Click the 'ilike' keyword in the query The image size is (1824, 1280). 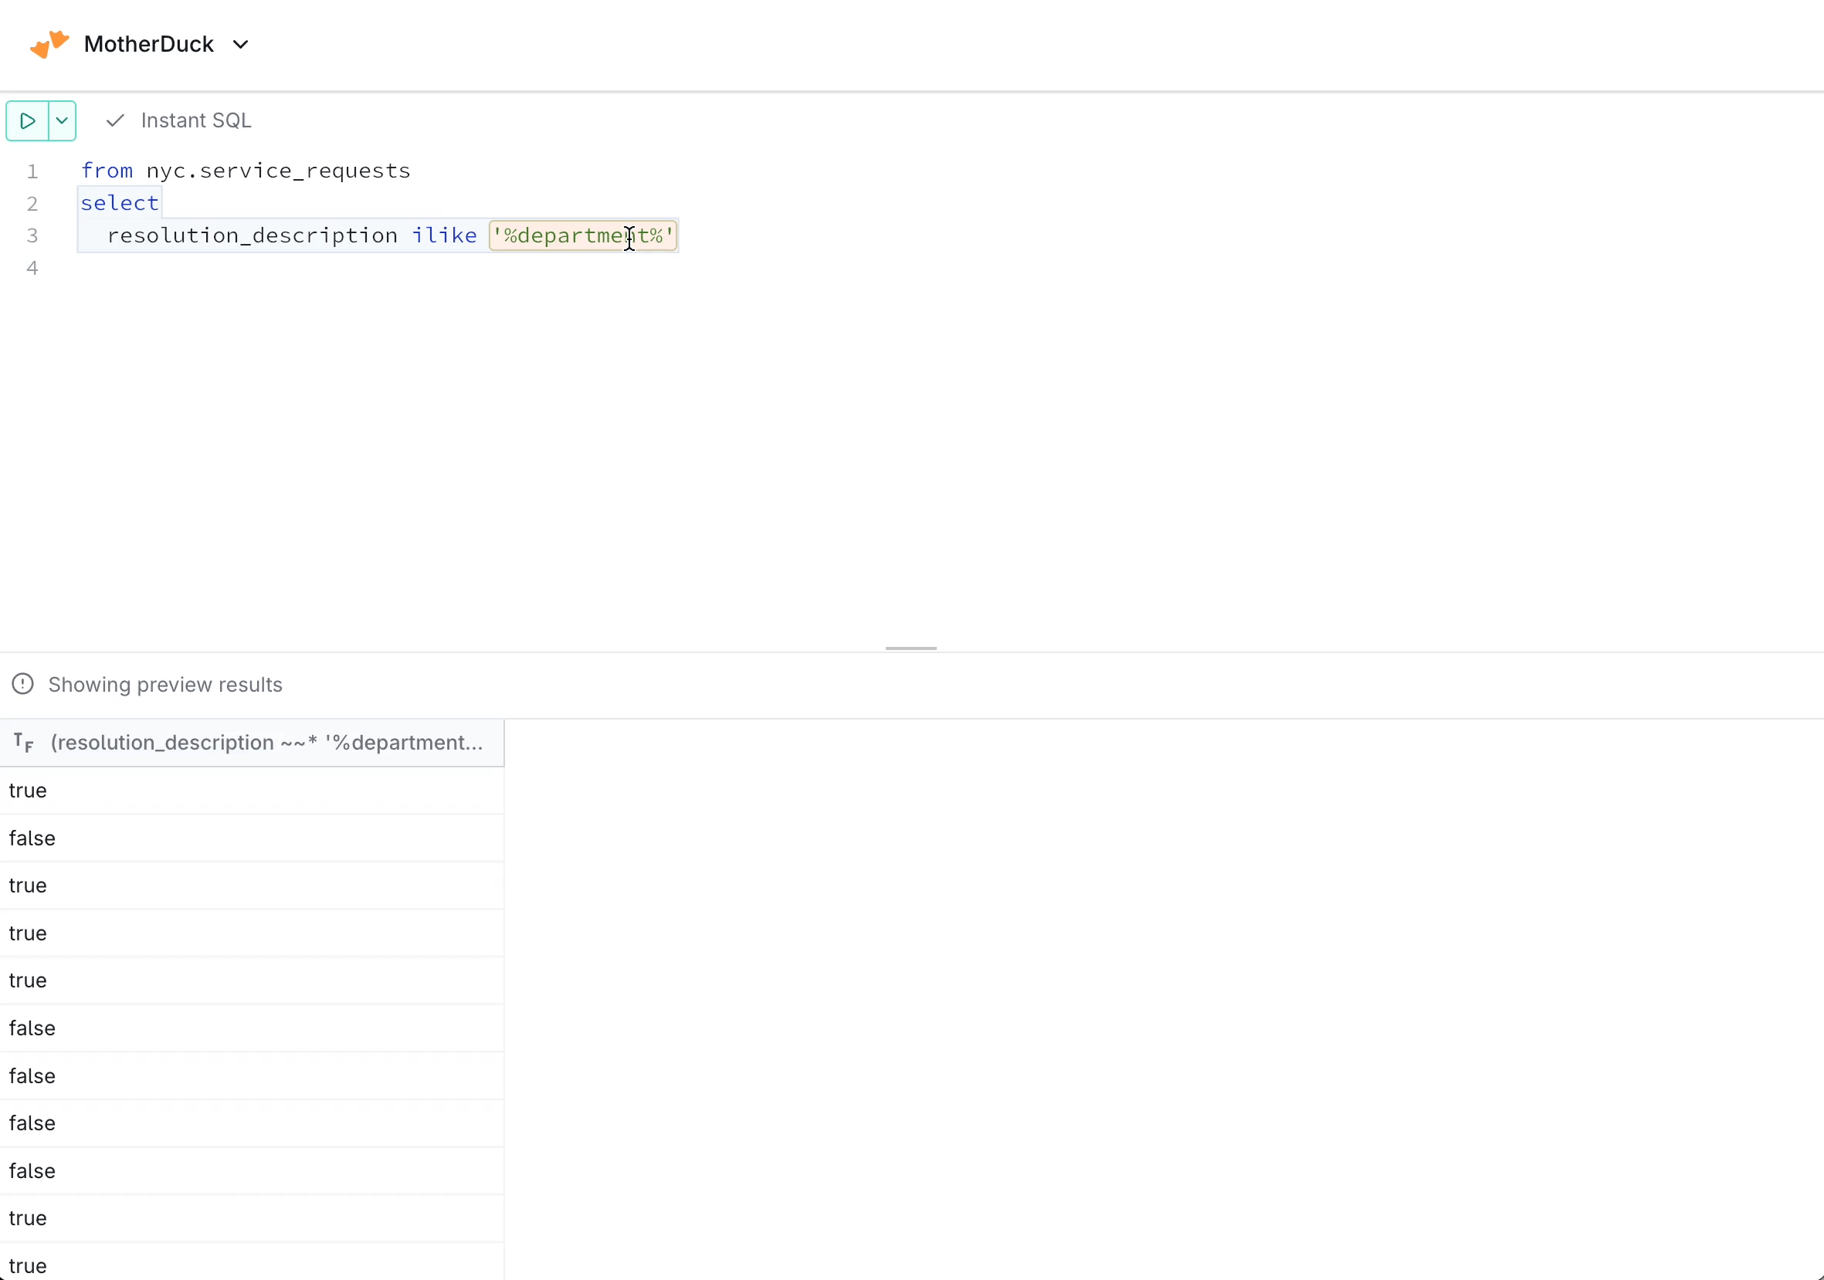click(x=444, y=235)
